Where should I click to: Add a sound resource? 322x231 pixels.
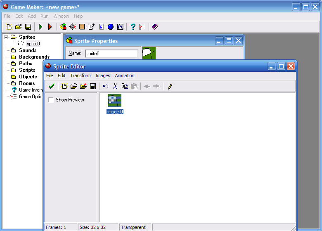pyautogui.click(x=73, y=27)
